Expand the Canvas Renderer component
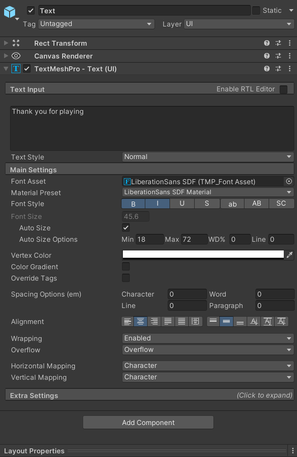Viewport: 297px width, 457px height. (x=6, y=56)
